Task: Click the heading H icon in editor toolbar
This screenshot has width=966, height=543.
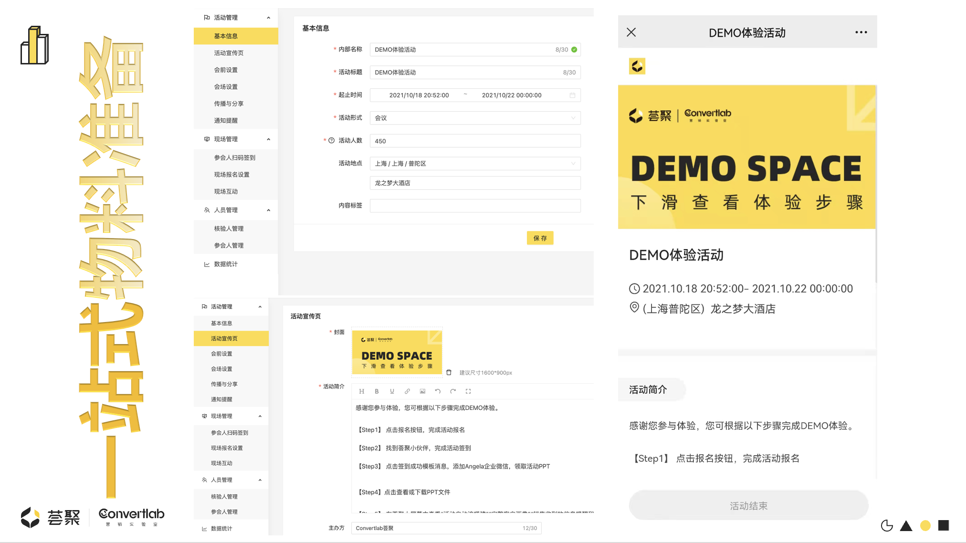Action: point(361,391)
